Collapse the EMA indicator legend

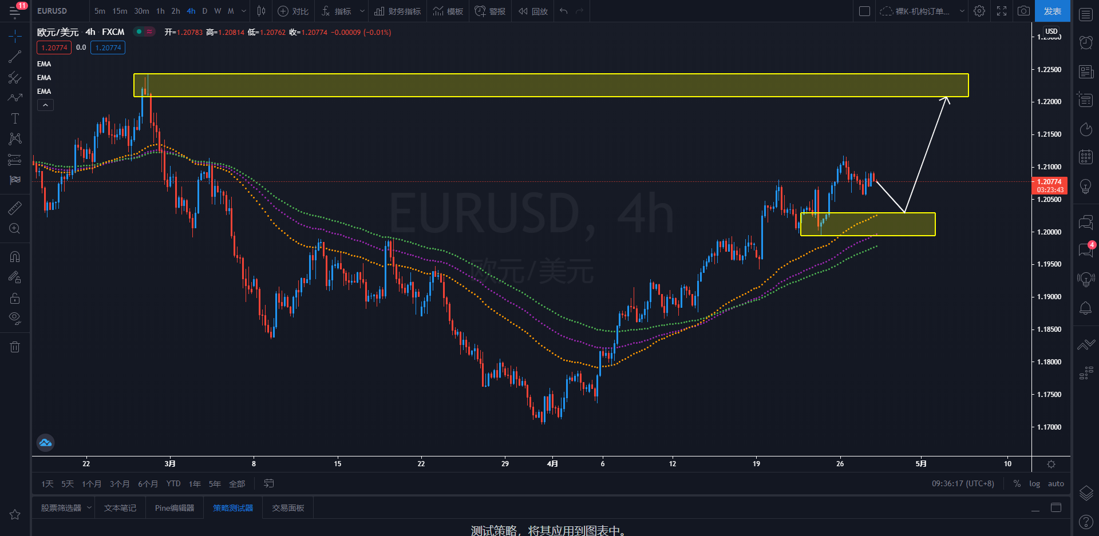pyautogui.click(x=45, y=105)
